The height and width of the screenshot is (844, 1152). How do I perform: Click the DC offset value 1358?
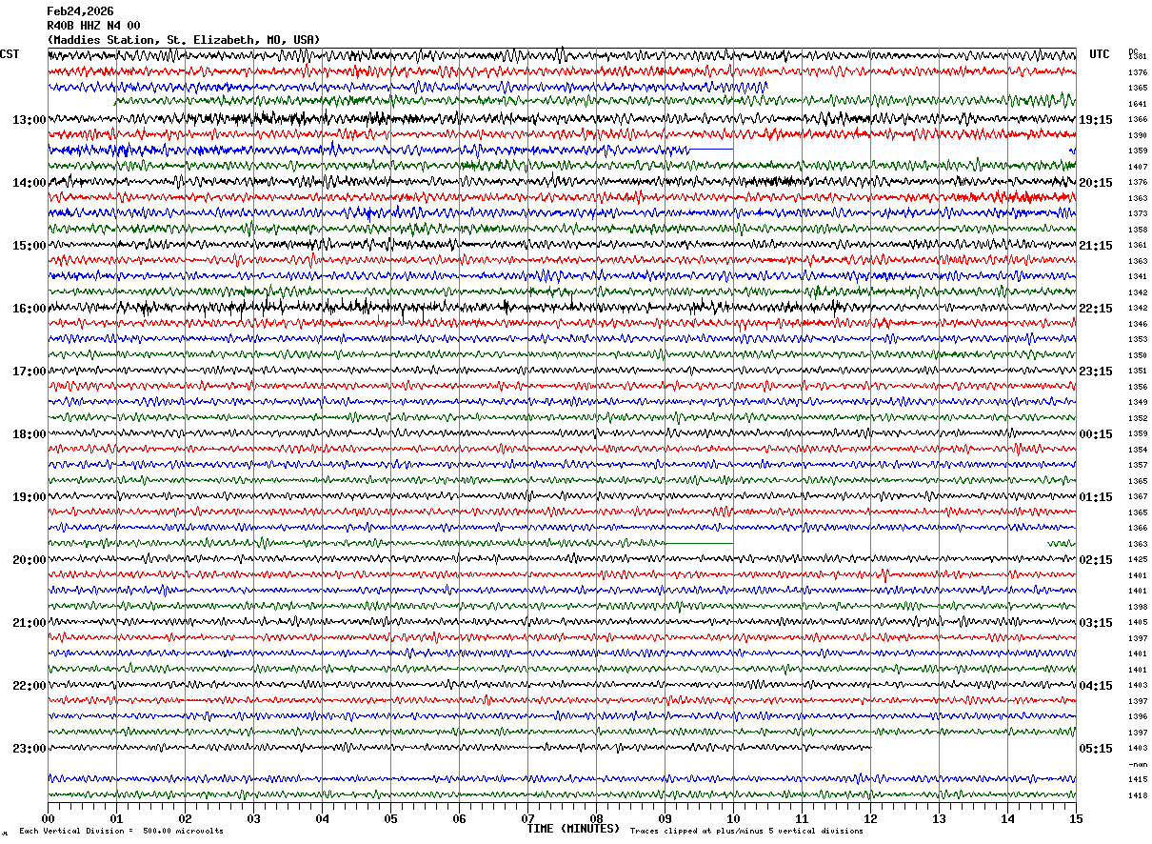point(1137,230)
